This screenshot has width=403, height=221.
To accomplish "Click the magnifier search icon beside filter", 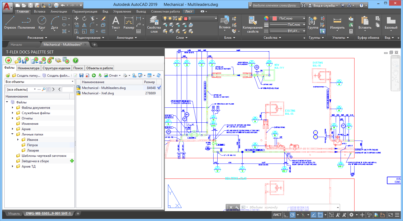I will (44, 89).
